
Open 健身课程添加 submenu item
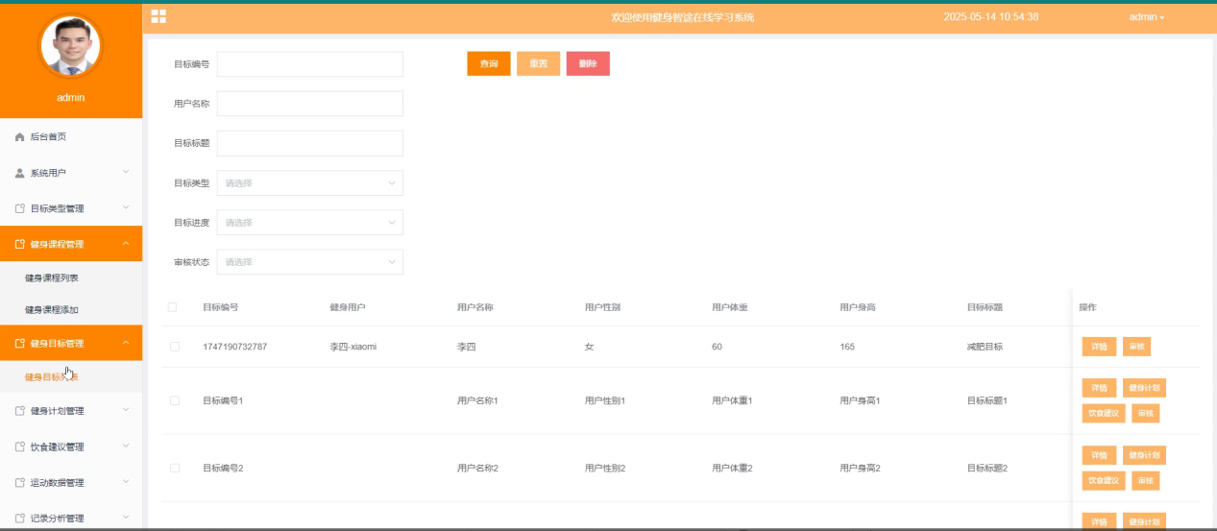[71, 310]
